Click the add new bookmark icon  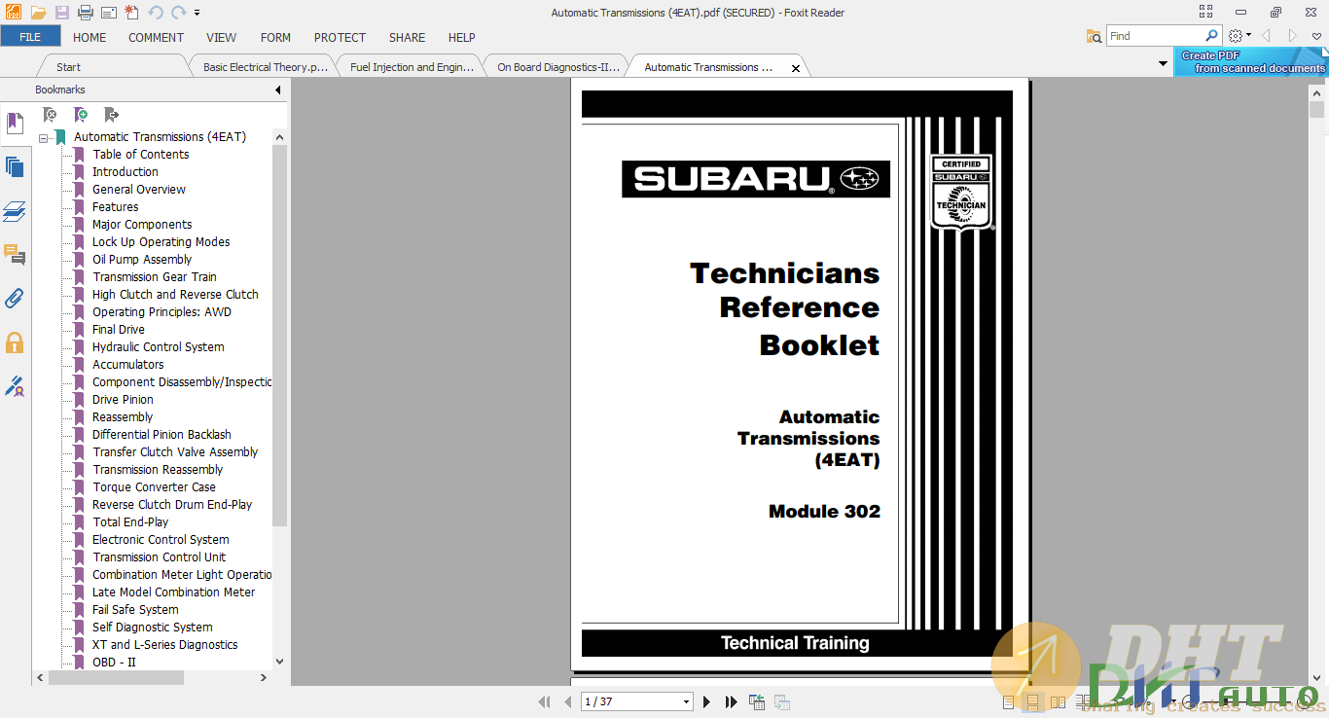click(81, 115)
